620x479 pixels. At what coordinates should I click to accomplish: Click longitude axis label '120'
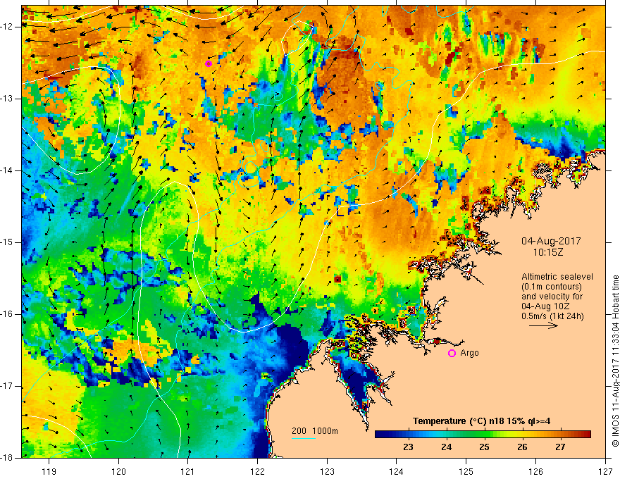(x=118, y=471)
